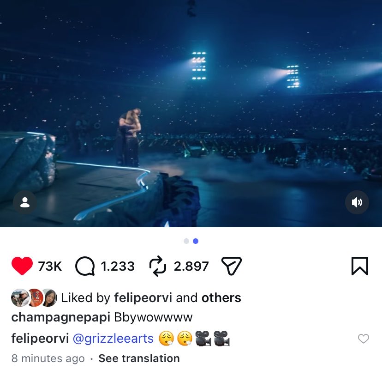Tap the concert video to pause
The height and width of the screenshot is (382, 382).
point(191,114)
